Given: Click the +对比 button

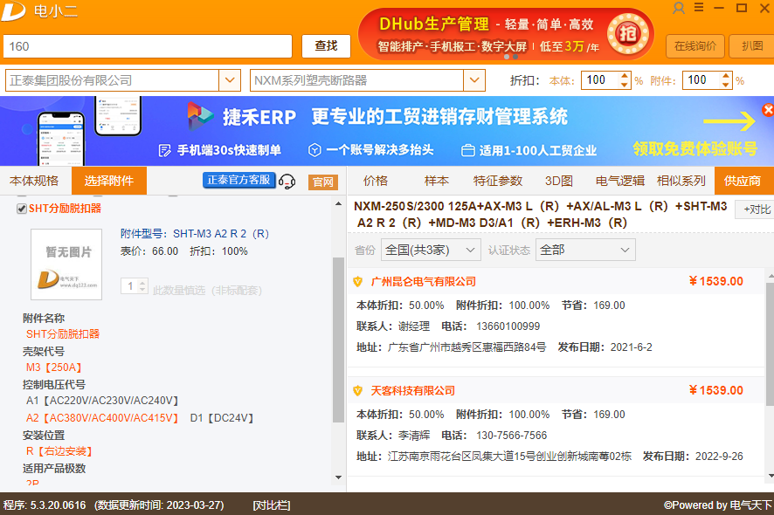Looking at the screenshot, I should pyautogui.click(x=757, y=209).
